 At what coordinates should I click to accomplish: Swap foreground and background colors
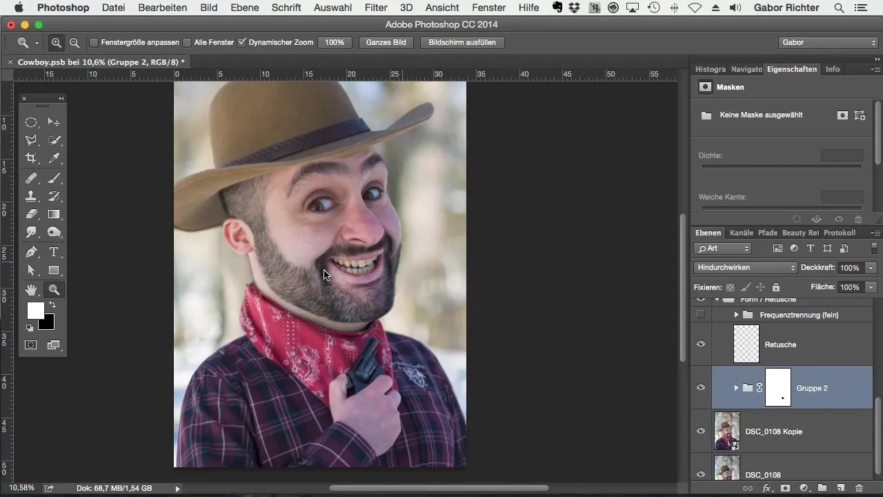tap(52, 304)
